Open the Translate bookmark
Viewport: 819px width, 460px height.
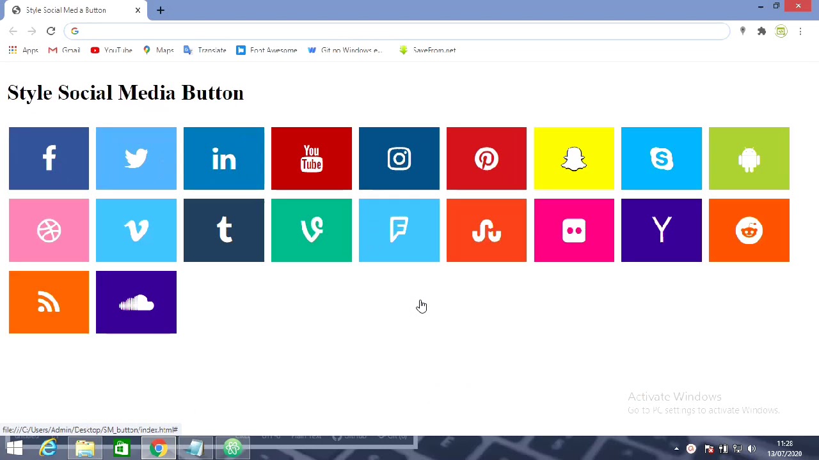[205, 50]
